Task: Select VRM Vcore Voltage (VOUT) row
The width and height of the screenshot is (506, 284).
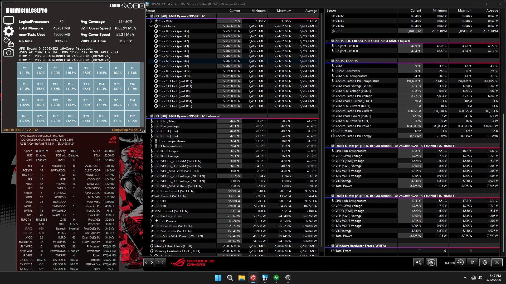Action: click(x=412, y=86)
